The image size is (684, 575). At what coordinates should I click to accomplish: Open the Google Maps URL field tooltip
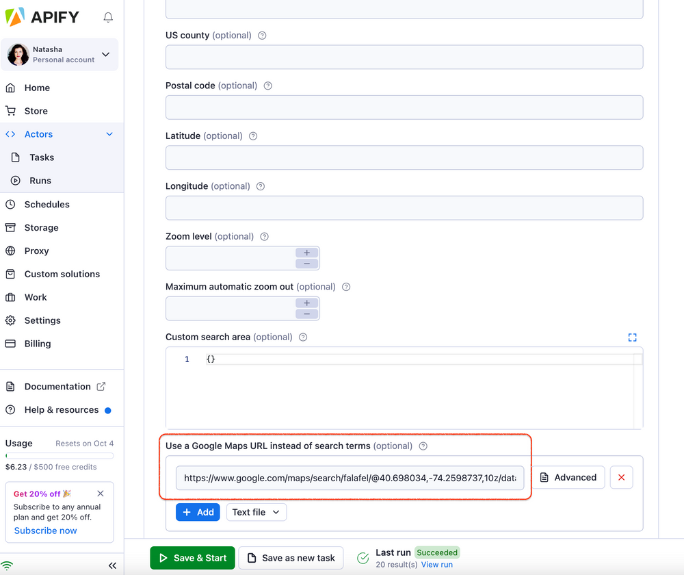[423, 446]
